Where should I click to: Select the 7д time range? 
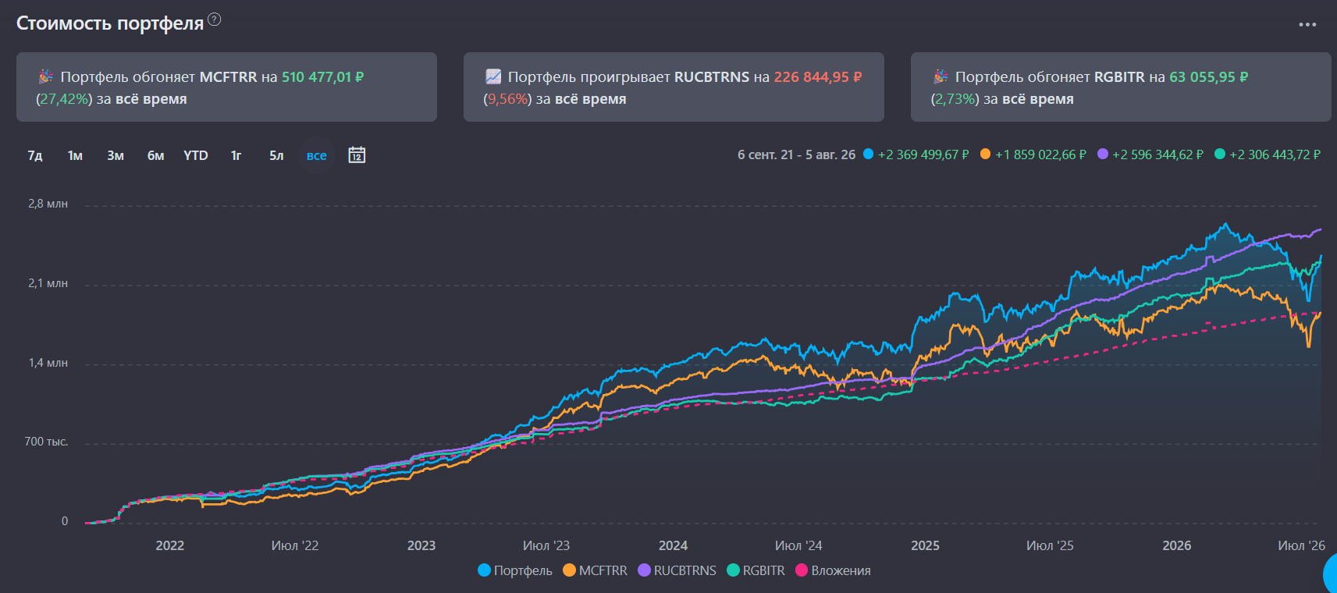[35, 155]
